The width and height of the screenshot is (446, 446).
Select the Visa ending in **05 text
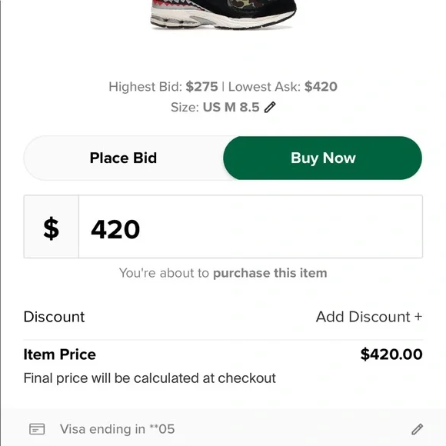pos(117,429)
